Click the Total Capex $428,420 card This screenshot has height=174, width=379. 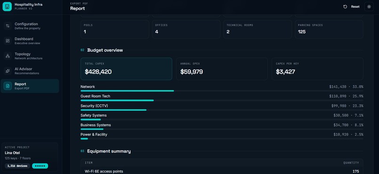pyautogui.click(x=126, y=68)
